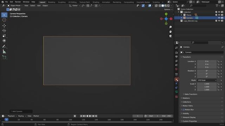Open the Output properties tab
Screen dimensions: 225x126
tap(176, 57)
